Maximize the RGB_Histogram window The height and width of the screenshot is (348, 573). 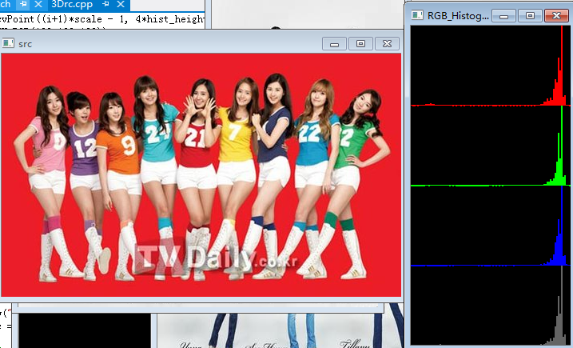point(530,16)
